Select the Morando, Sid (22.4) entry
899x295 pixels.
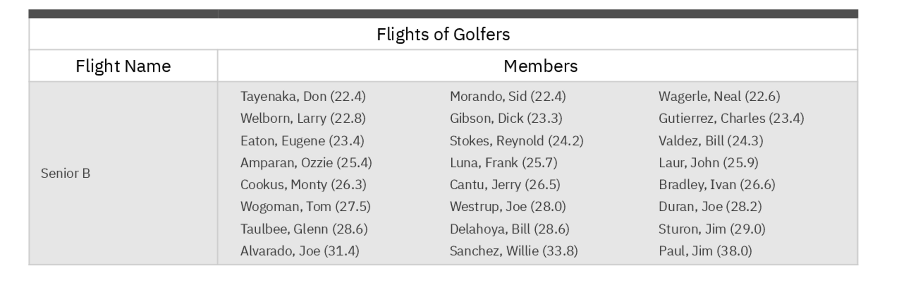[x=507, y=96]
